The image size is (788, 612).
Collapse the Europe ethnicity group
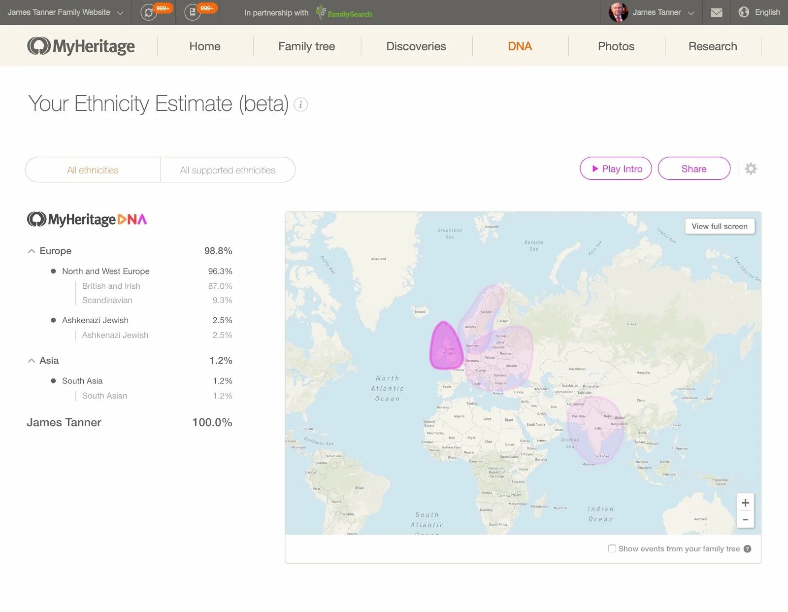[x=32, y=251]
